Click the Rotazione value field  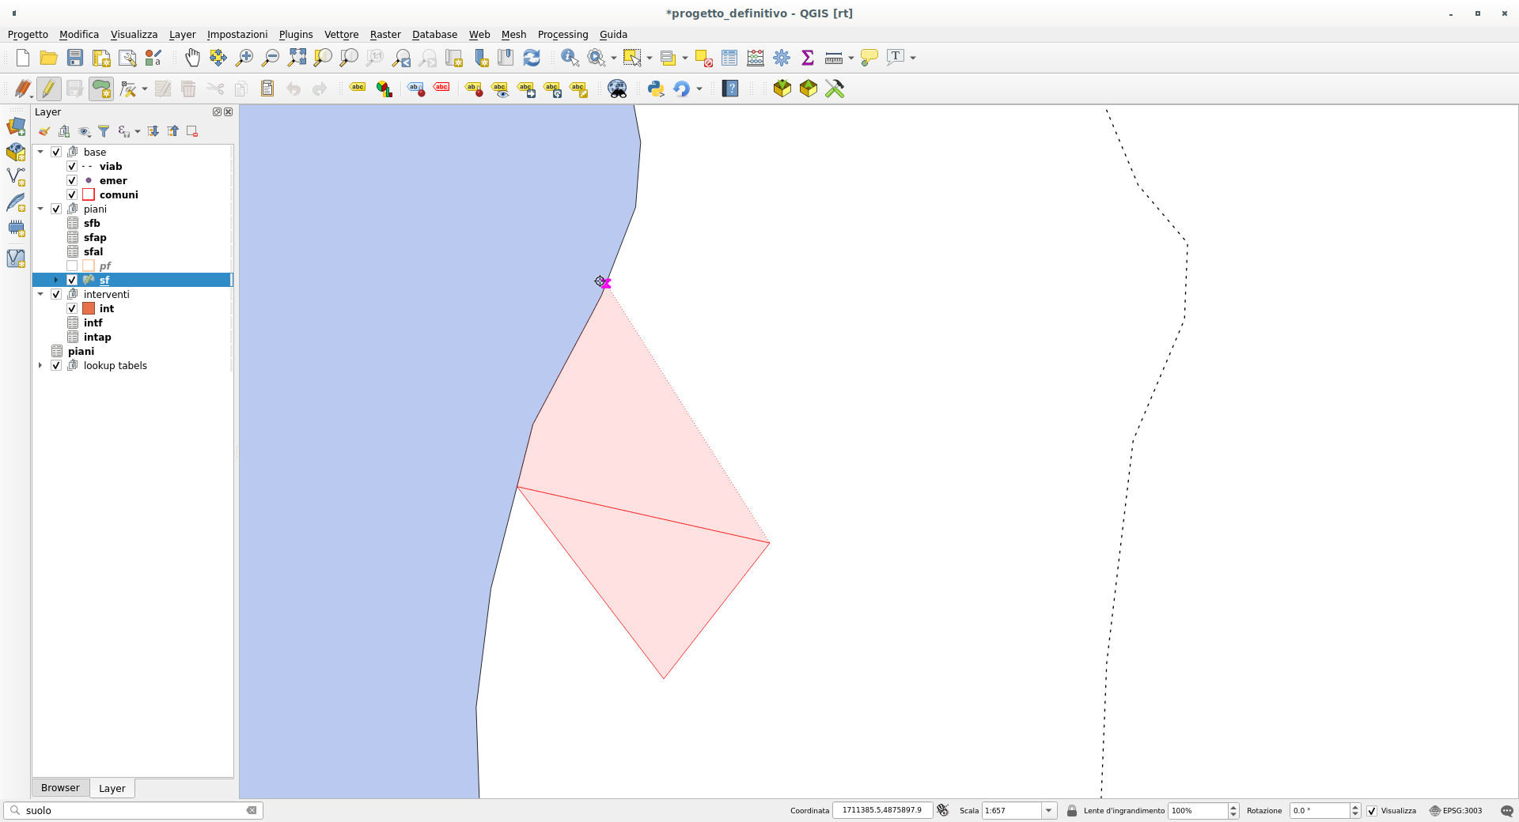[1319, 811]
